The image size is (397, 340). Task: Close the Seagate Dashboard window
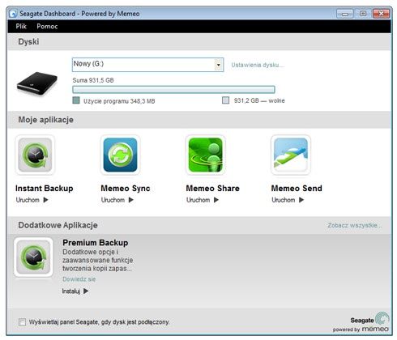[381, 14]
